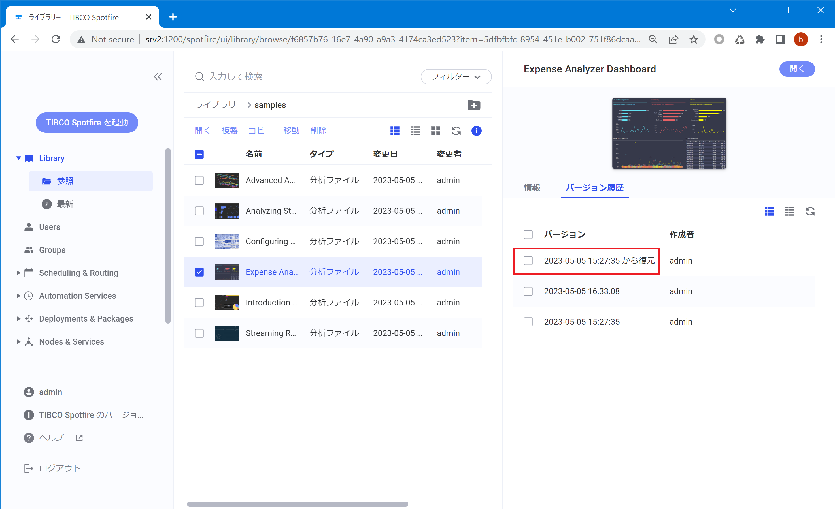The width and height of the screenshot is (835, 509).
Task: Open a new browser tab
Action: [x=173, y=17]
